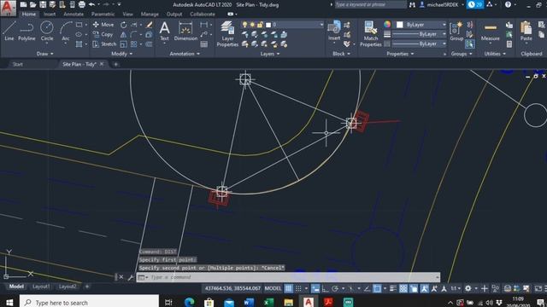Click the Rotate tool icon

pos(123,25)
